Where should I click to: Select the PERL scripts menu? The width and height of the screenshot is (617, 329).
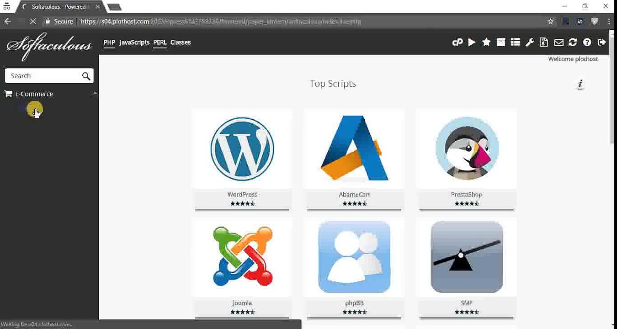coord(160,42)
